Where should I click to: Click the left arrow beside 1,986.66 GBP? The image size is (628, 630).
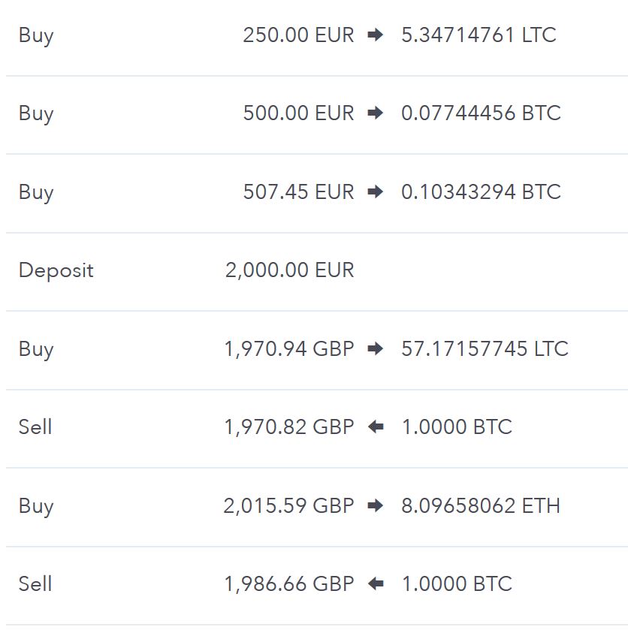[x=376, y=583]
